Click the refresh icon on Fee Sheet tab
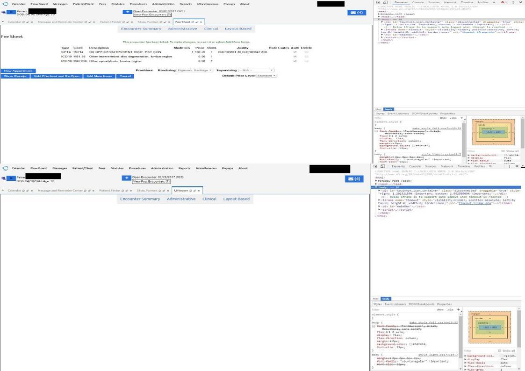This screenshot has height=371, width=525. coord(193,22)
